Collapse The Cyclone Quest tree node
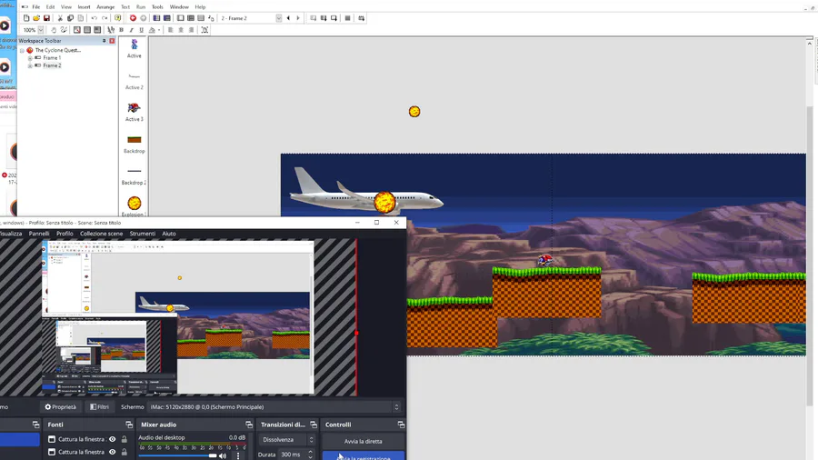 [22, 51]
